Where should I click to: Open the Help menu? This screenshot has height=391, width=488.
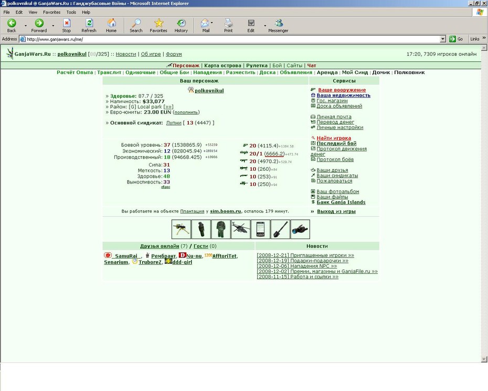[86, 12]
